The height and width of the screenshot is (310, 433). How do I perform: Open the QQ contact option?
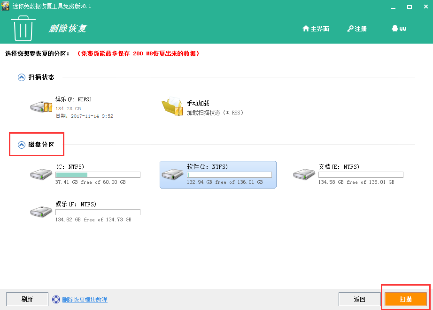click(x=399, y=29)
